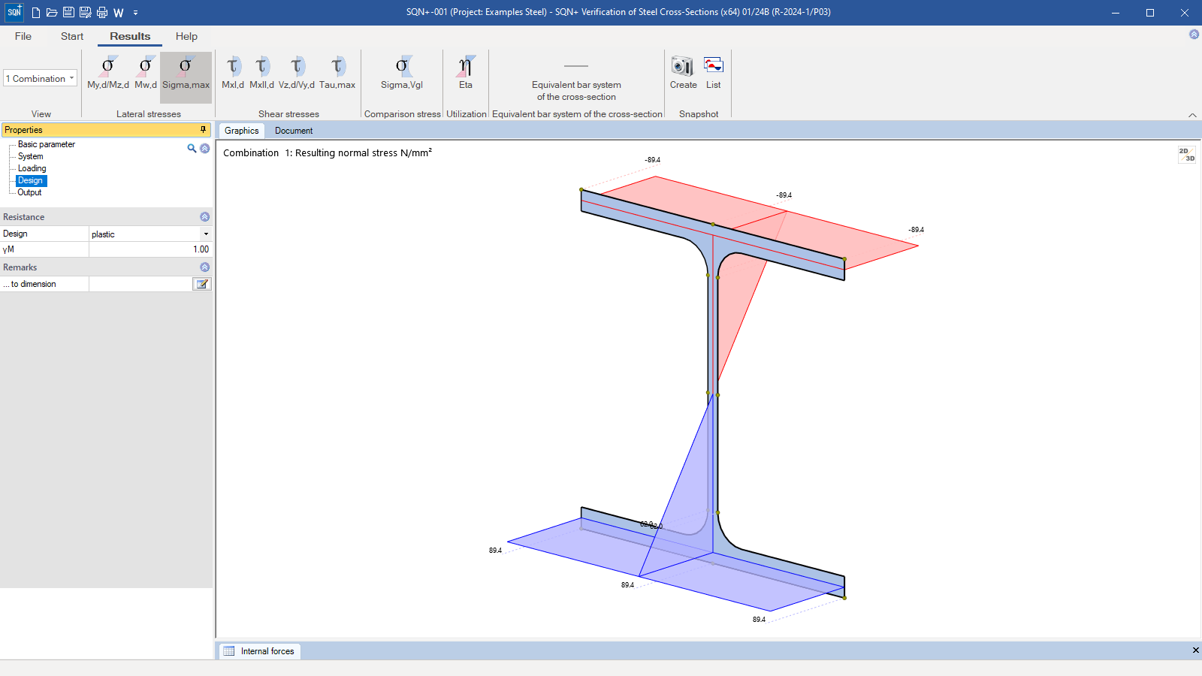Viewport: 1202px width, 676px height.
Task: Create a new file via toolbar icon
Action: click(x=35, y=13)
